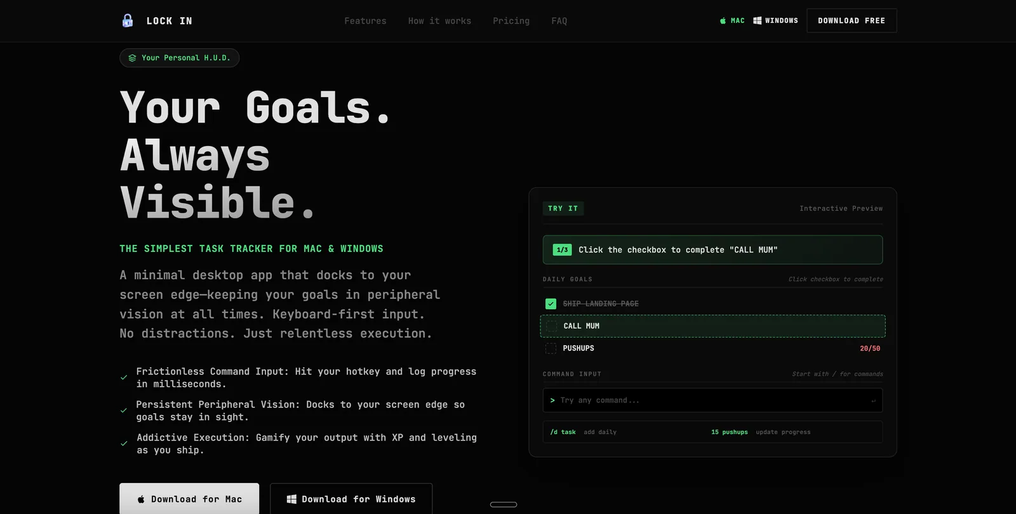Viewport: 1016px width, 514px height.
Task: Click the Click checkbox to complete hint
Action: (x=836, y=279)
